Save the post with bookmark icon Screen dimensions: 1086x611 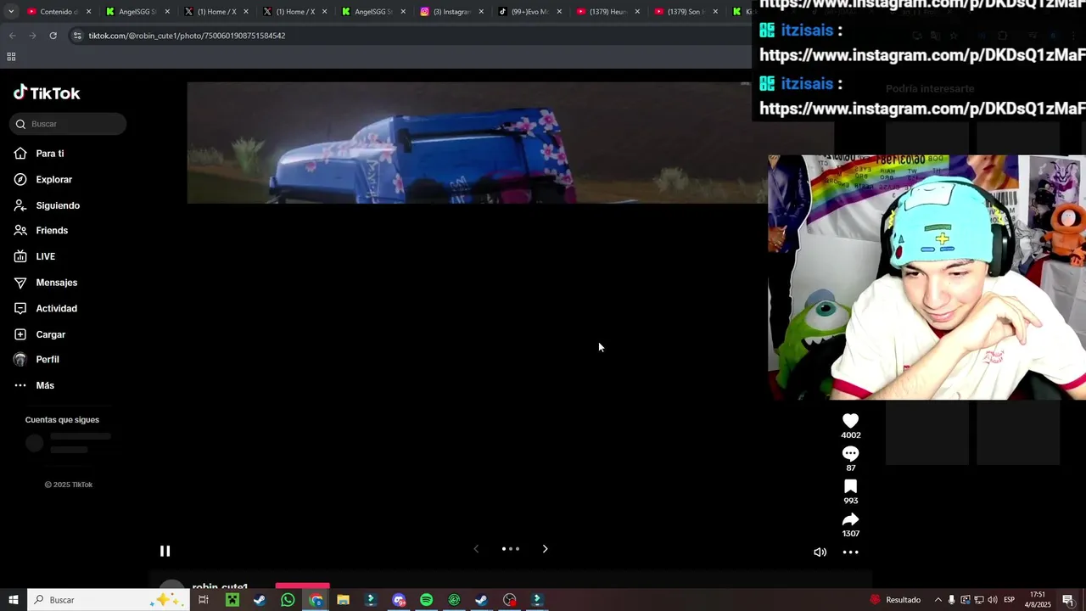pos(850,486)
